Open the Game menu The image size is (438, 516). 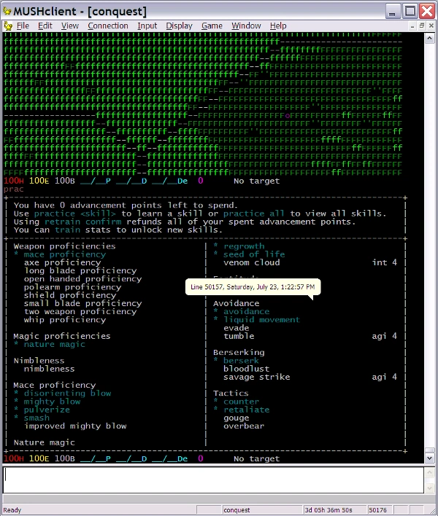tap(212, 26)
